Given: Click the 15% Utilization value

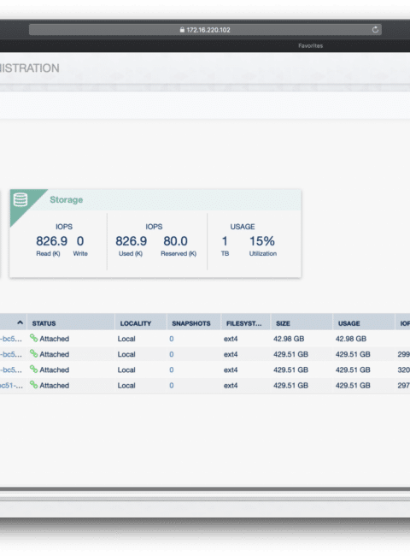Looking at the screenshot, I should point(262,241).
